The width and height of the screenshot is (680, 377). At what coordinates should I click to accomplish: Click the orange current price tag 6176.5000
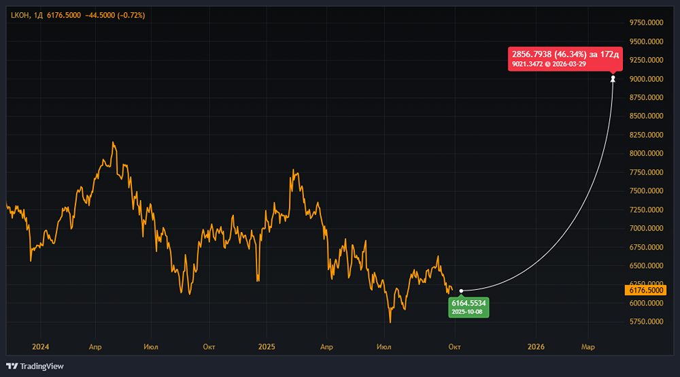click(645, 290)
